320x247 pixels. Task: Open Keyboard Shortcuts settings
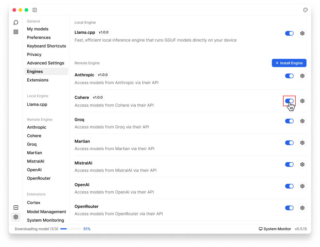coord(46,46)
